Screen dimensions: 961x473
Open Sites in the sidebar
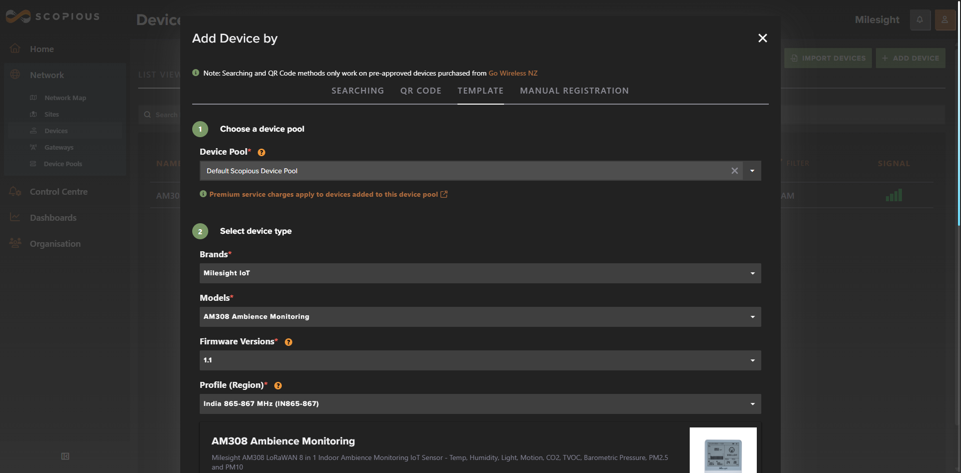click(52, 114)
